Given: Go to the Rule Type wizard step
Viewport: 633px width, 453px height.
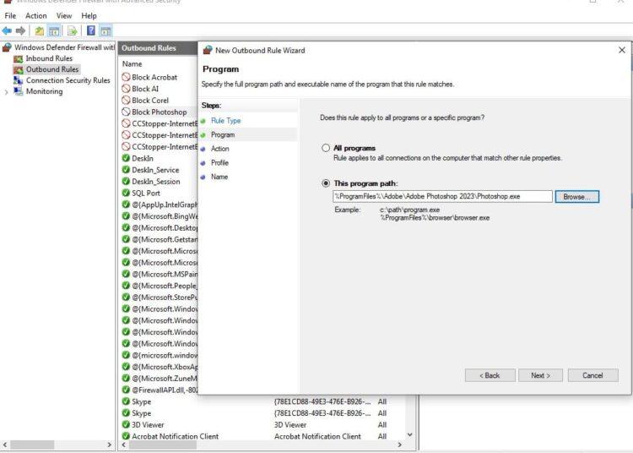Looking at the screenshot, I should coord(225,121).
